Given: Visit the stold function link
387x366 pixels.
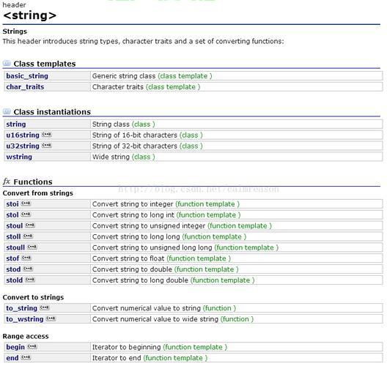Looking at the screenshot, I should tap(15, 280).
